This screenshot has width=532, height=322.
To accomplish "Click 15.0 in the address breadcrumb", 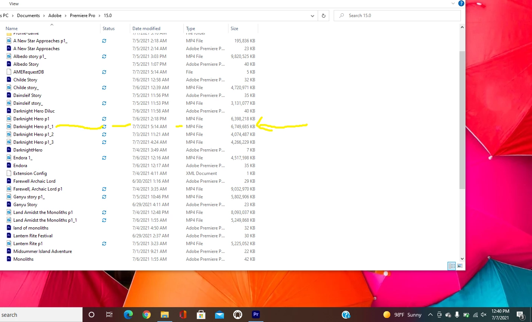I will (108, 16).
